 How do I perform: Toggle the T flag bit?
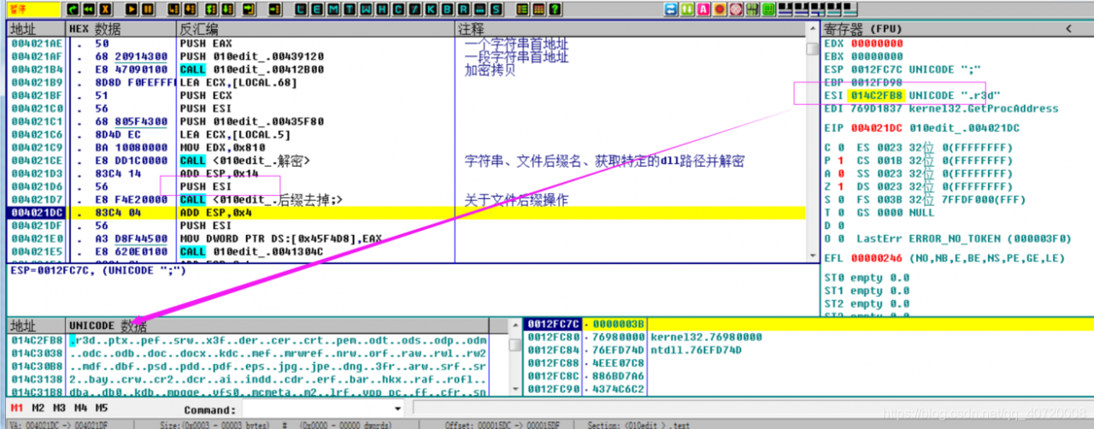[840, 212]
